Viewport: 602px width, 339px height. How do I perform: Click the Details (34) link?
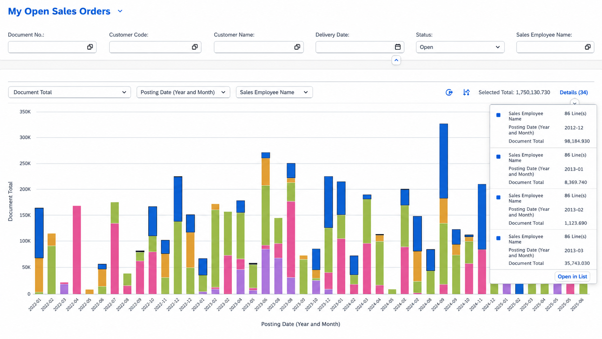coord(574,93)
